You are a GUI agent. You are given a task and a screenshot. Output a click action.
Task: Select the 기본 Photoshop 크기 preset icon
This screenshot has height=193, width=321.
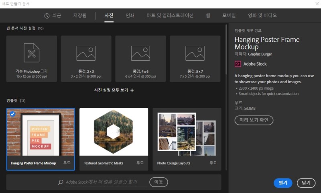pos(31,53)
